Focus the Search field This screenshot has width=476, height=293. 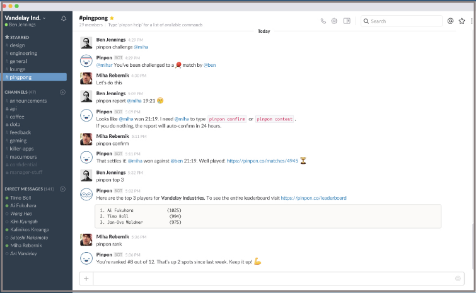pyautogui.click(x=402, y=21)
